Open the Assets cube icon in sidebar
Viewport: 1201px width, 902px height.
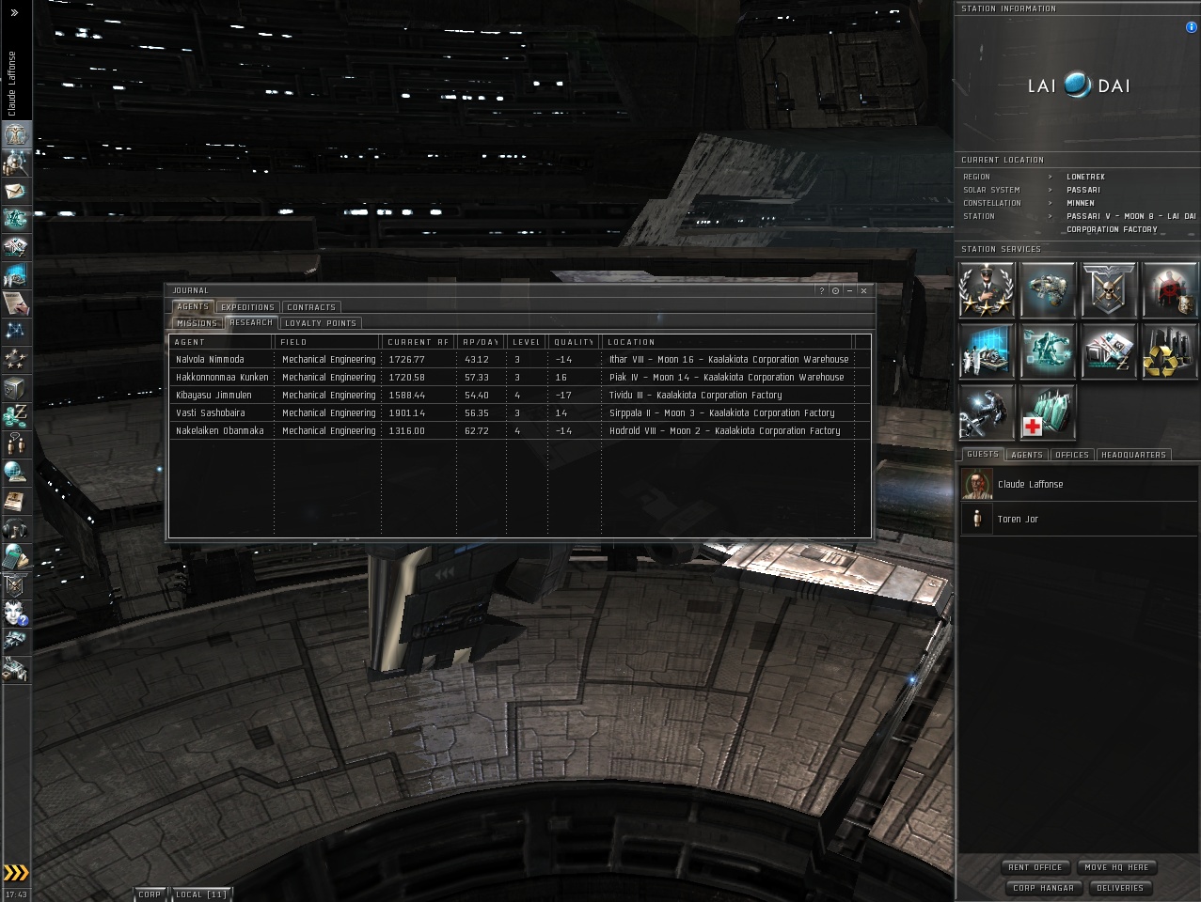coord(16,388)
